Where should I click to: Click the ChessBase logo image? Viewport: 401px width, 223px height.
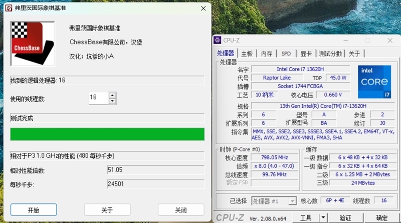pyautogui.click(x=33, y=44)
